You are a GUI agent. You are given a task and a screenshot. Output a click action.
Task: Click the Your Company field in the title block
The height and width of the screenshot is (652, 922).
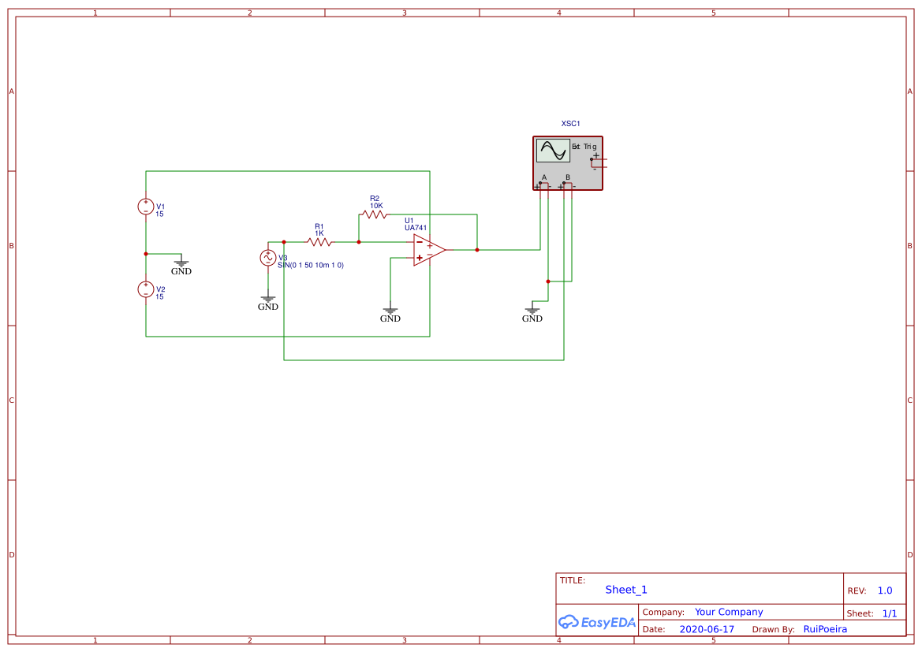point(728,611)
